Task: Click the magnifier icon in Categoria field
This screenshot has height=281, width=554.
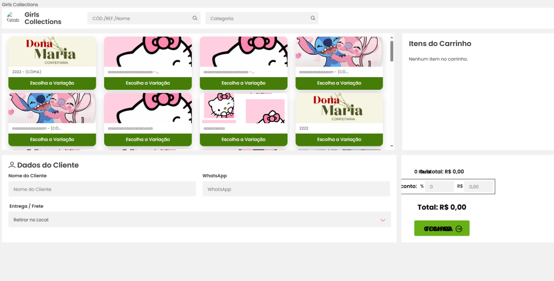Action: coord(313,18)
